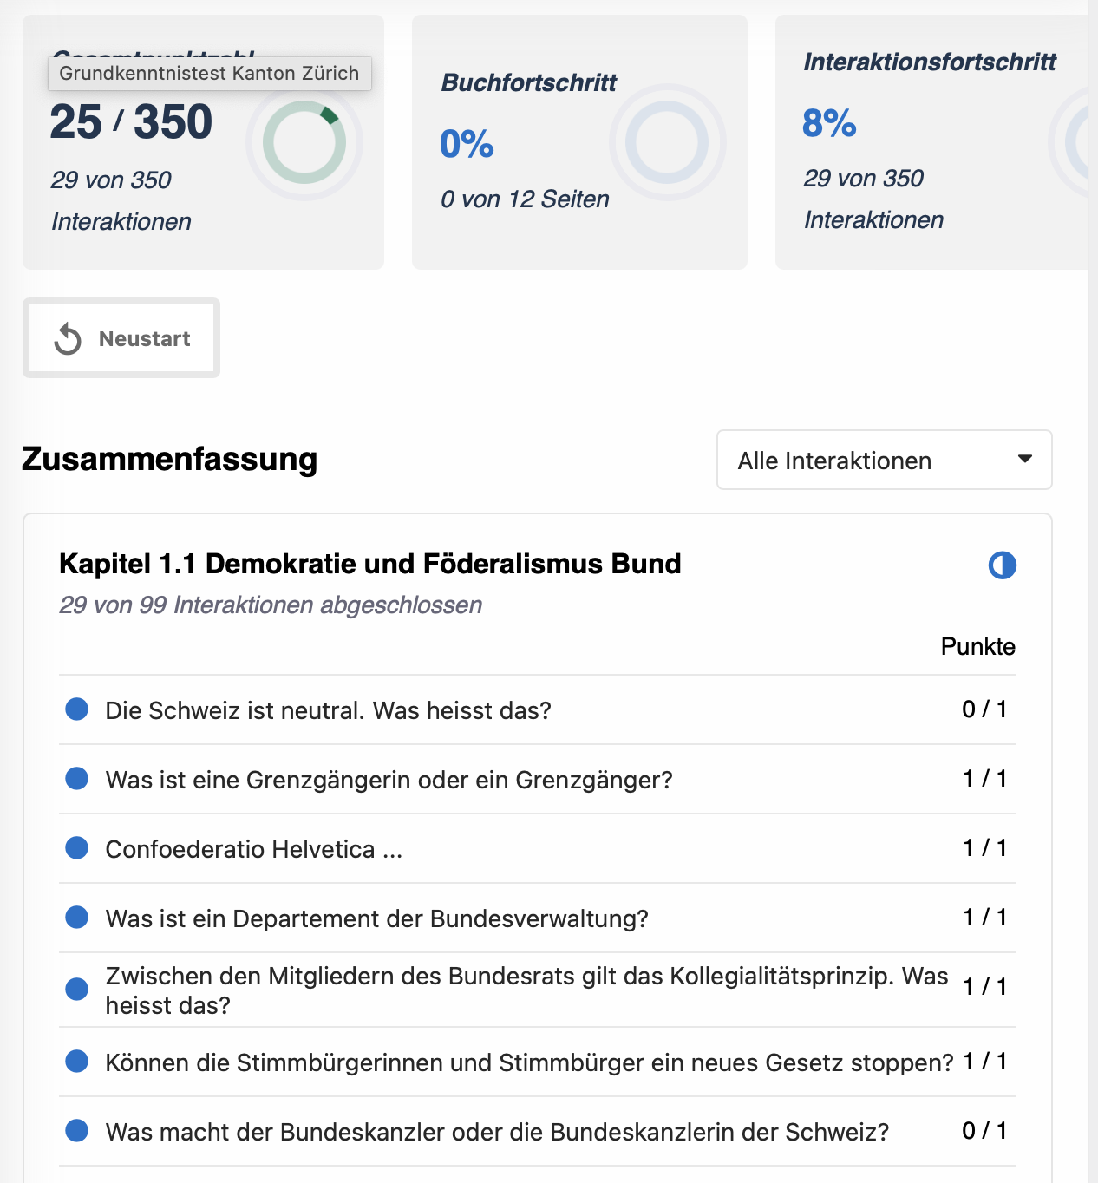Click the Interaktionsfortschritt card
The height and width of the screenshot is (1183, 1098).
(x=930, y=143)
